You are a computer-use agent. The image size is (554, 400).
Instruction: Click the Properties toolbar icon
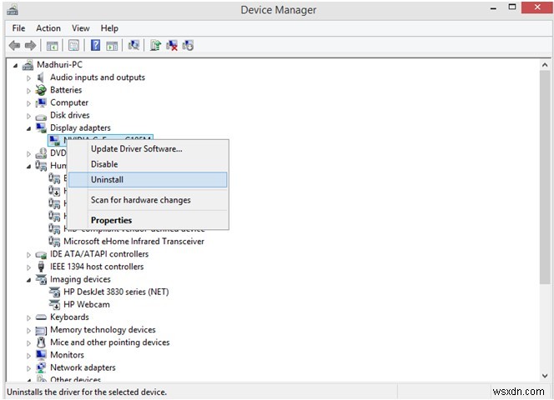tap(73, 46)
